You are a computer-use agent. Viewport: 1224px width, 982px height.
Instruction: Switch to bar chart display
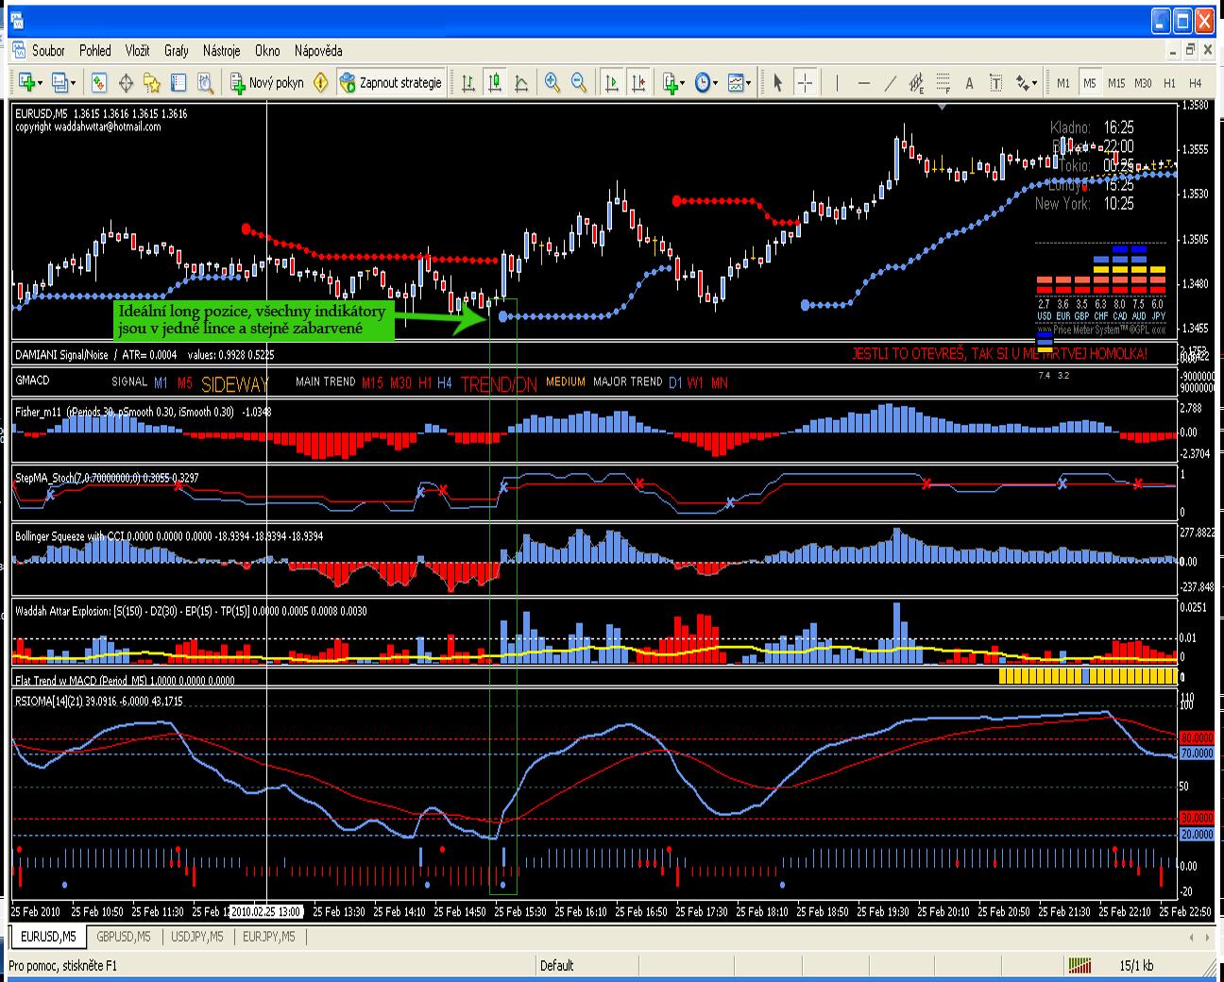467,83
